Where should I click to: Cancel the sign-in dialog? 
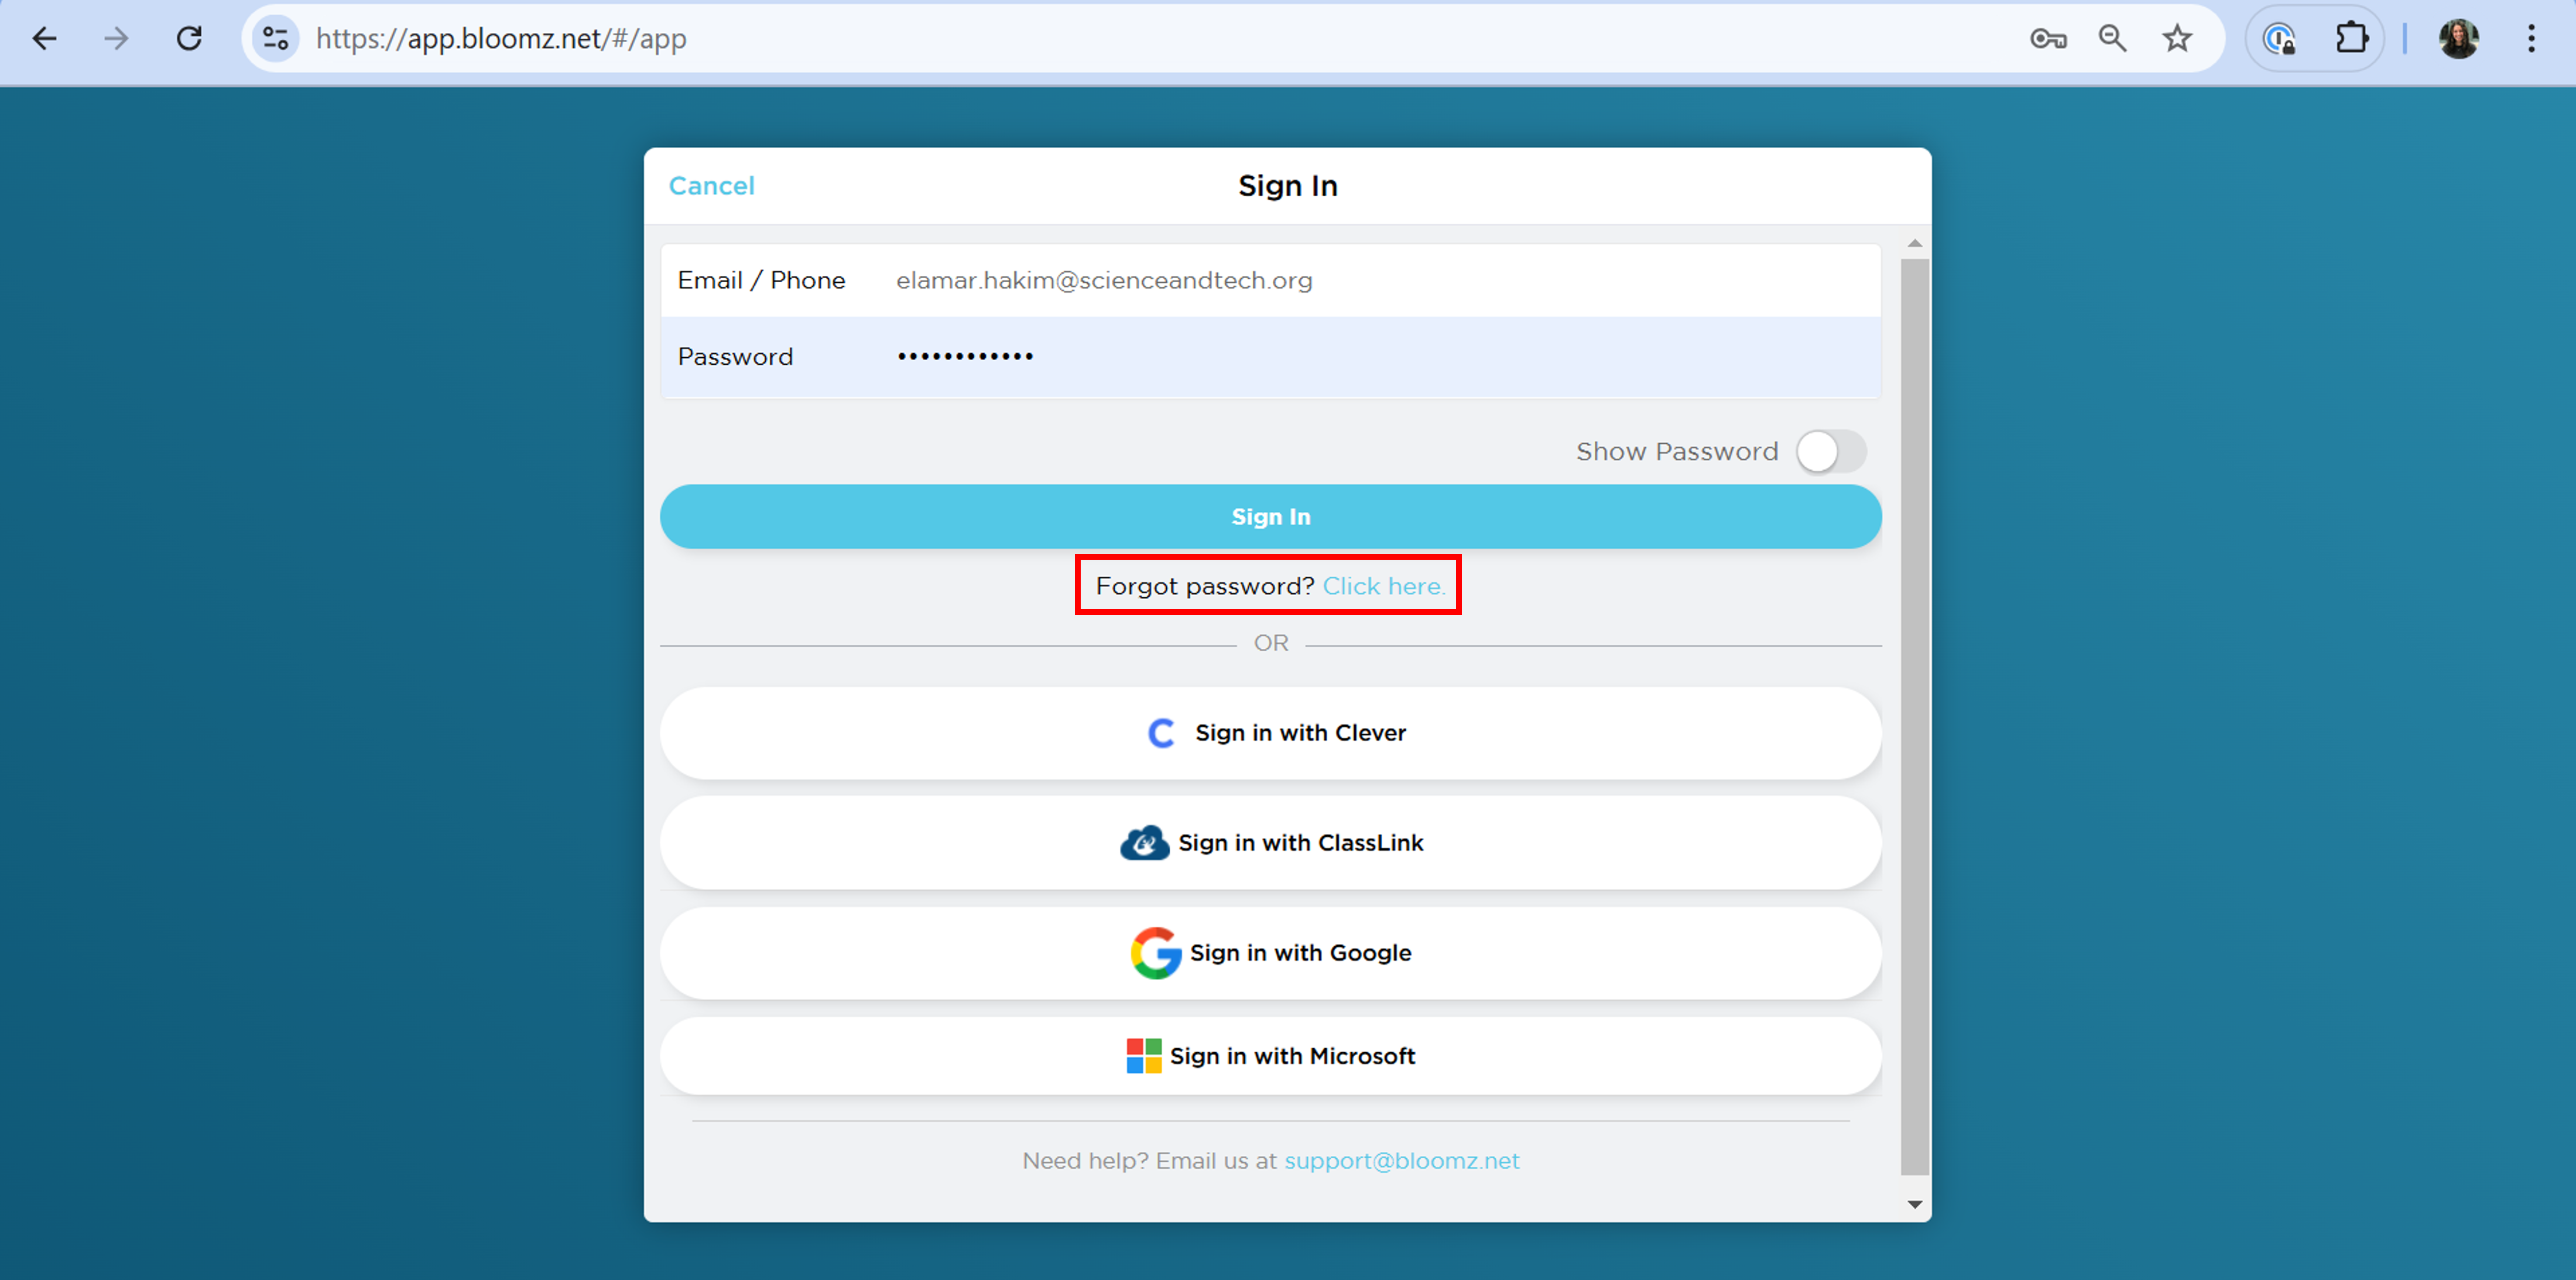coord(711,186)
